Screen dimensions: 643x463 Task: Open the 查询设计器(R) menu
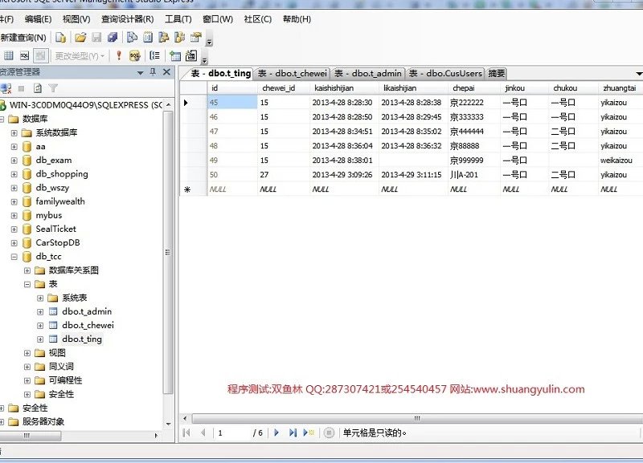point(128,19)
